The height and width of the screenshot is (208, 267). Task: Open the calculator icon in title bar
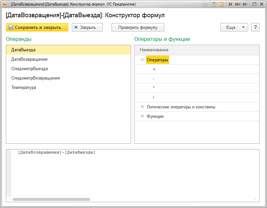coord(214,4)
